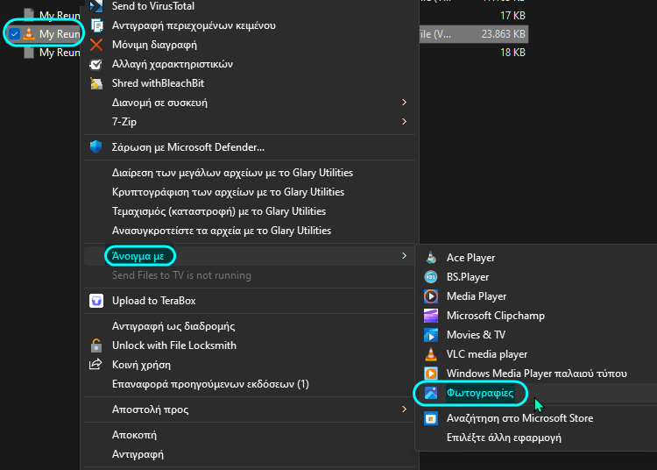
Task: Click the Windows Media Player legacy icon
Action: coord(431,374)
